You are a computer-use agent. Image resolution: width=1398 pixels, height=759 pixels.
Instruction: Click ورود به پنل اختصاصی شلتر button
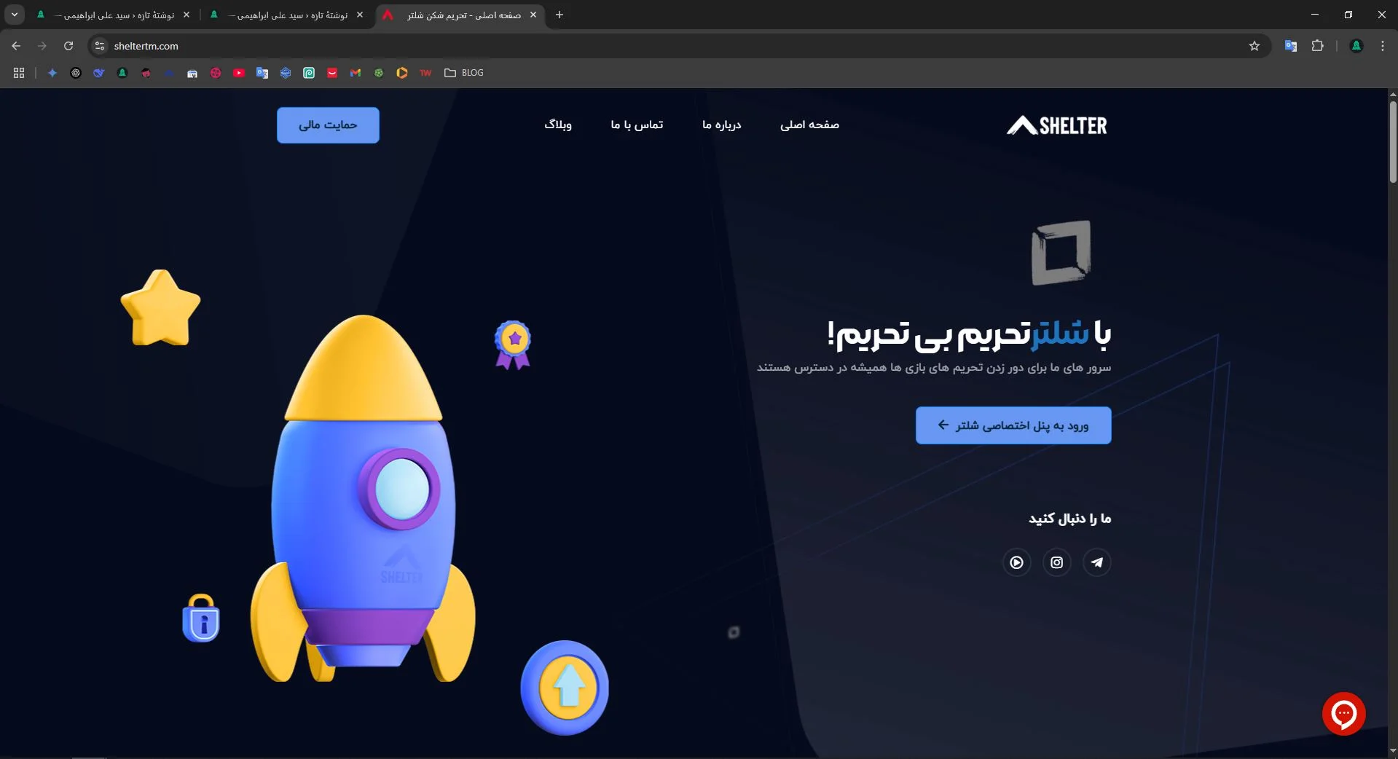[1013, 425]
